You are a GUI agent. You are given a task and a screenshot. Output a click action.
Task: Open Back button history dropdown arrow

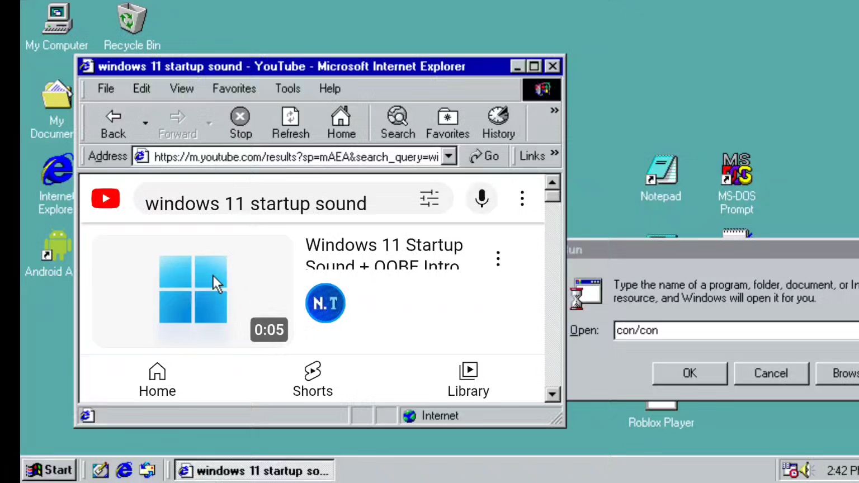pos(145,123)
